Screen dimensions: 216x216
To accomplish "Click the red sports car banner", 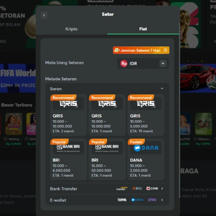I will (198, 78).
